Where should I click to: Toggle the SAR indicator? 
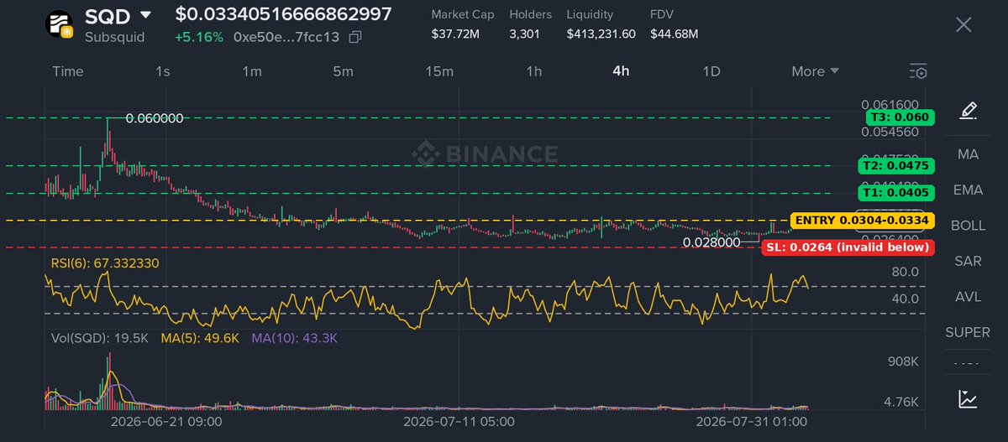coord(969,261)
